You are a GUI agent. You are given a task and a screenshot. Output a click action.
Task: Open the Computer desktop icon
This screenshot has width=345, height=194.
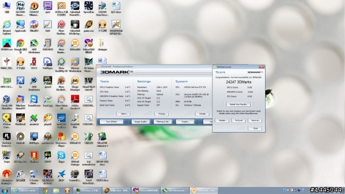tap(7, 7)
